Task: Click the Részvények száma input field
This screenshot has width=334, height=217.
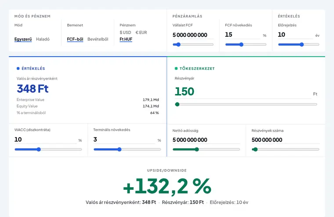Action: [x=285, y=140]
